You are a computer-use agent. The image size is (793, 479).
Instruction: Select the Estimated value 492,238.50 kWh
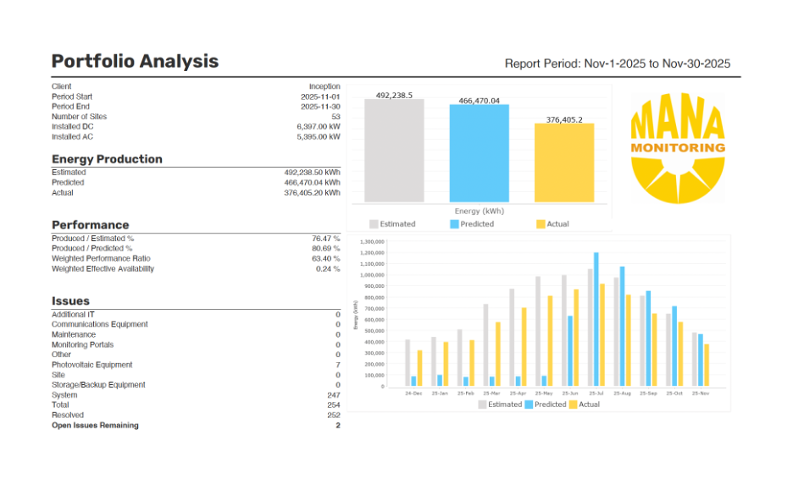click(x=312, y=173)
